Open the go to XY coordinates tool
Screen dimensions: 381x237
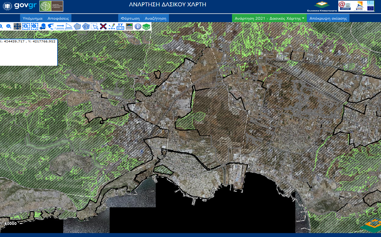click(x=121, y=26)
